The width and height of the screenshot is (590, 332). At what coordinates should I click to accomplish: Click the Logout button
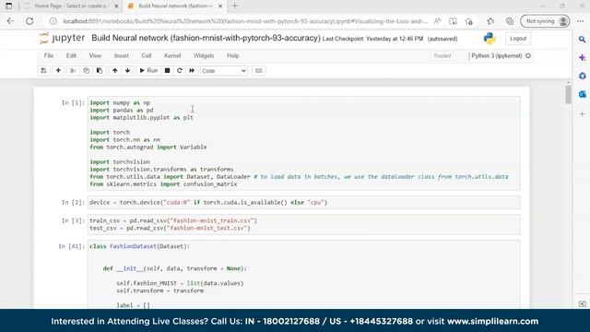click(x=518, y=39)
